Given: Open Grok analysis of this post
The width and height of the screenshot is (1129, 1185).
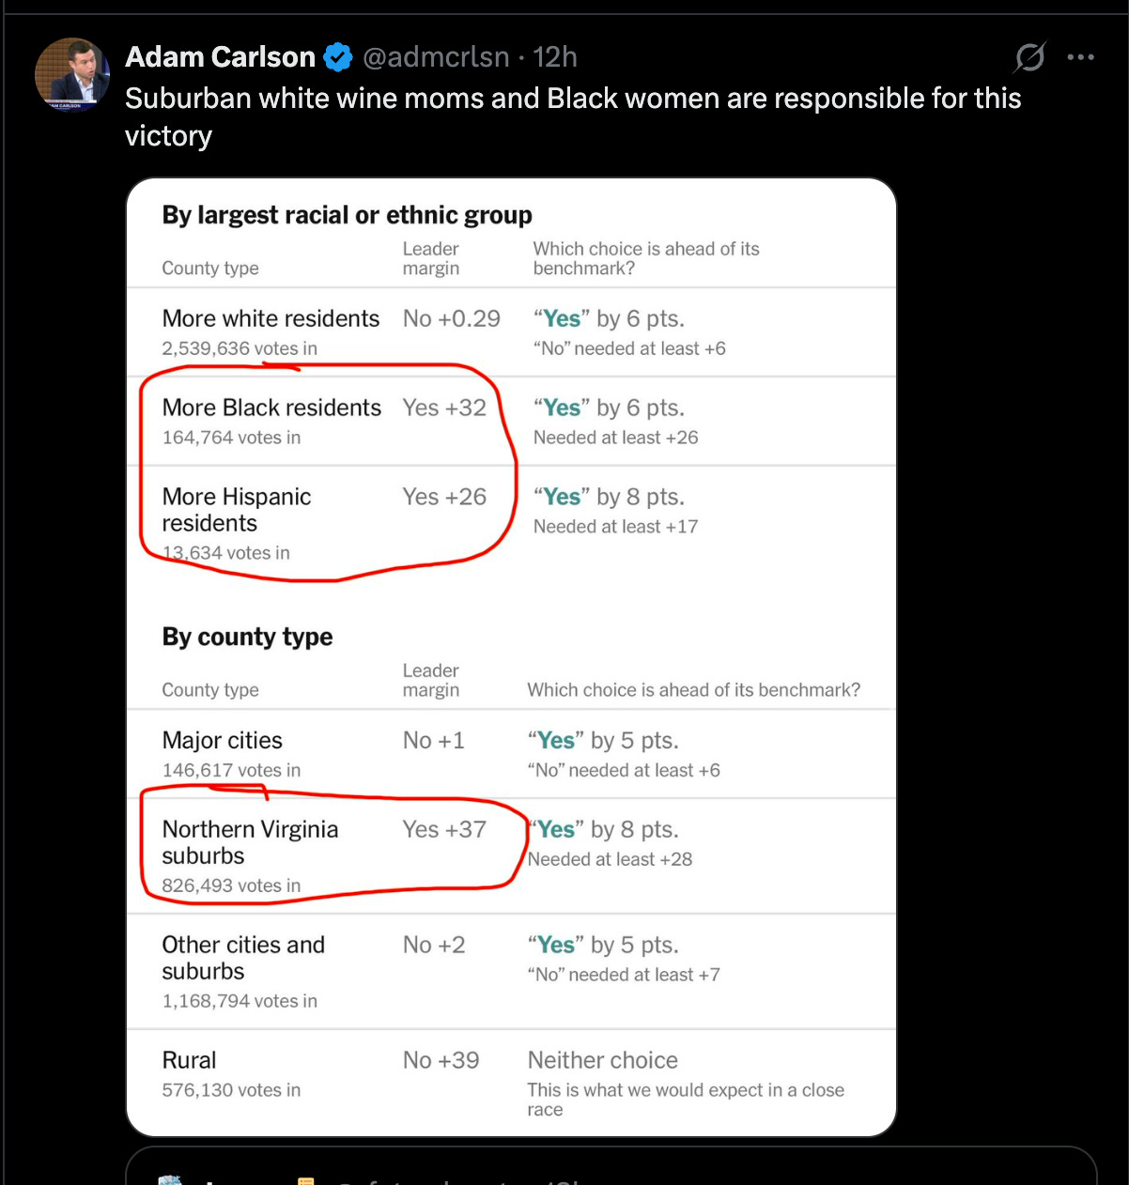Looking at the screenshot, I should pos(1029,57).
